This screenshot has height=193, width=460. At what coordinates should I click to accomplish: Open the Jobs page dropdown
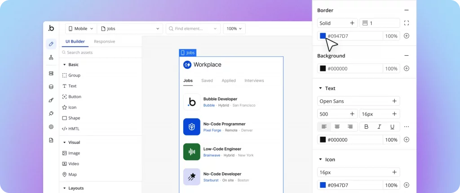pyautogui.click(x=130, y=28)
